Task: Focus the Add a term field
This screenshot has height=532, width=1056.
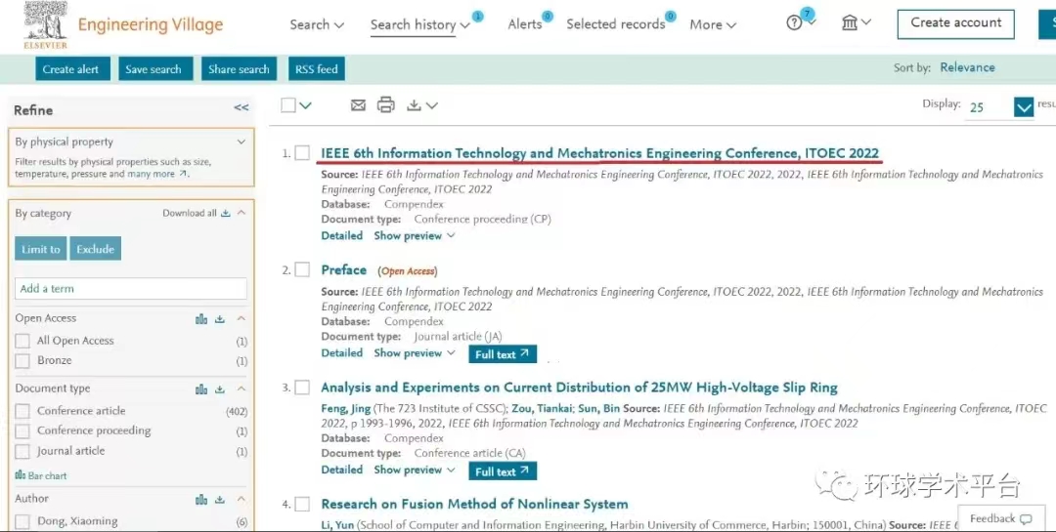Action: pos(131,289)
